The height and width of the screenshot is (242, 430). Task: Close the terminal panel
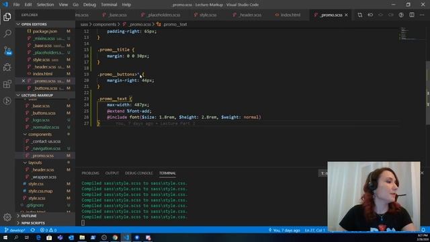coord(422,173)
